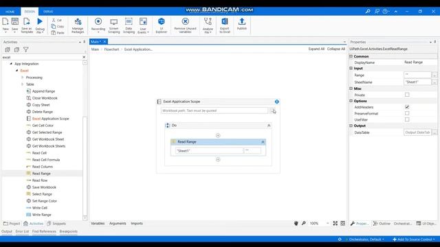Image resolution: width=440 pixels, height=247 pixels.
Task: Open the Project panel tab
Action: pos(12,224)
